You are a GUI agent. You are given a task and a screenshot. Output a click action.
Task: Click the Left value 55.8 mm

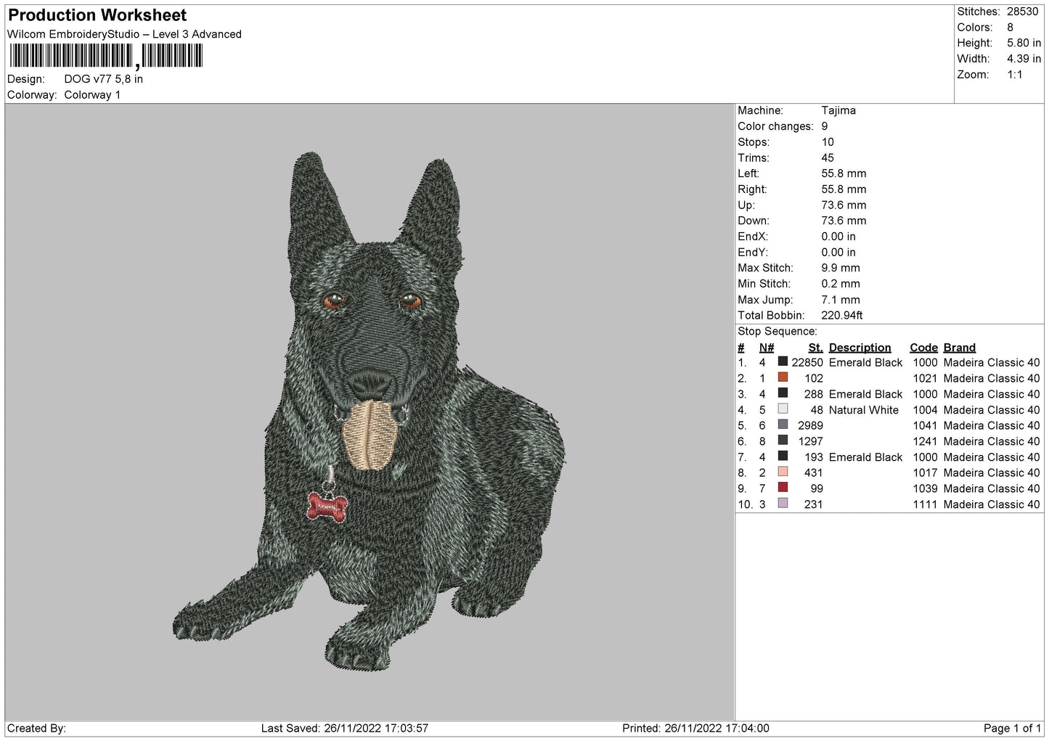844,173
